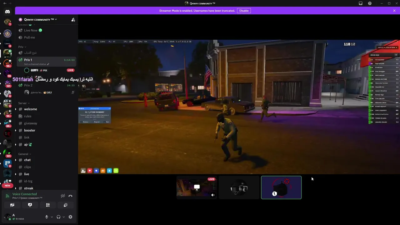Click the main game stream video
The image size is (400, 225).
coord(239,107)
